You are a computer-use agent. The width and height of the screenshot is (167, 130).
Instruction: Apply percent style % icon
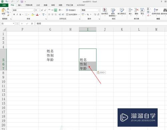[x=88, y=14]
